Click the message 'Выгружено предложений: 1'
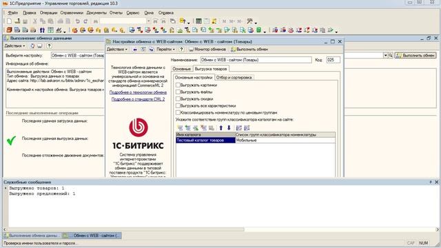Screen dimensions: 441x248 (x=43, y=194)
